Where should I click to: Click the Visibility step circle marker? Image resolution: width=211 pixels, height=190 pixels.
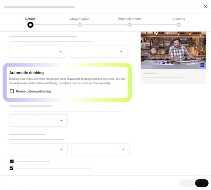pyautogui.click(x=179, y=25)
